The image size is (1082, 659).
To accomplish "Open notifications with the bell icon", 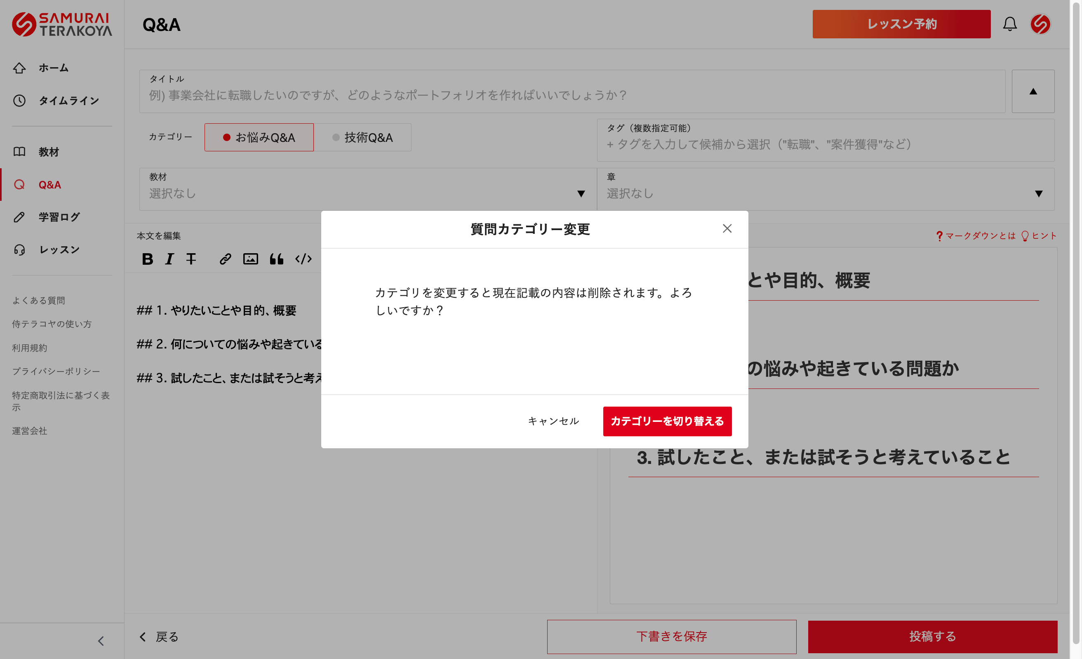I will 1009,24.
